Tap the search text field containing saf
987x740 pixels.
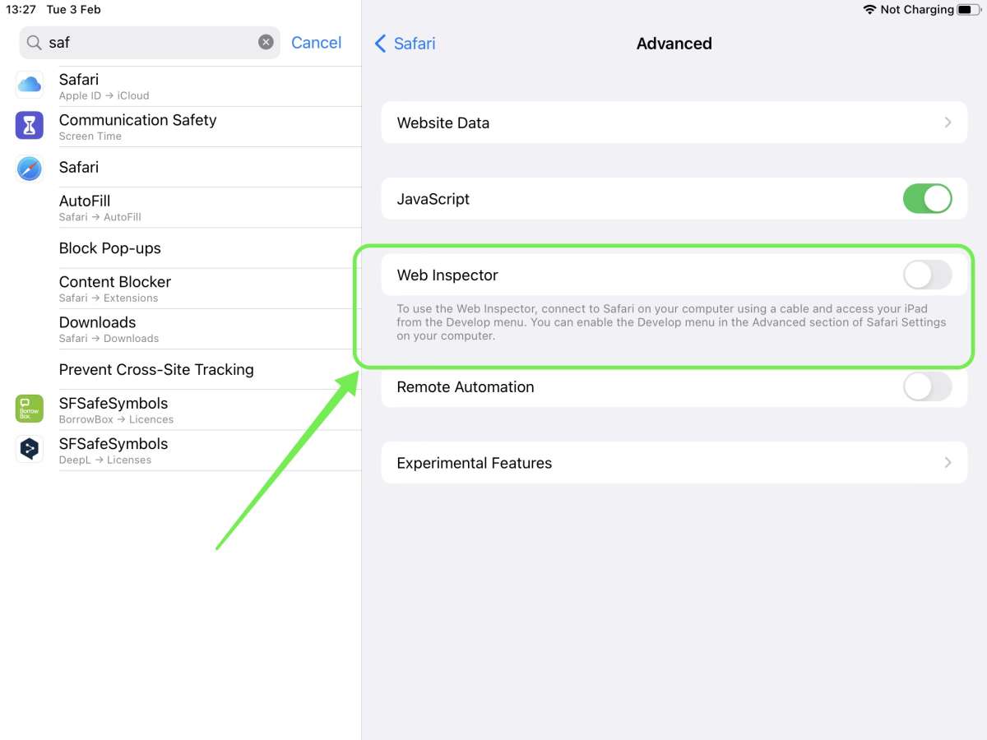click(150, 43)
